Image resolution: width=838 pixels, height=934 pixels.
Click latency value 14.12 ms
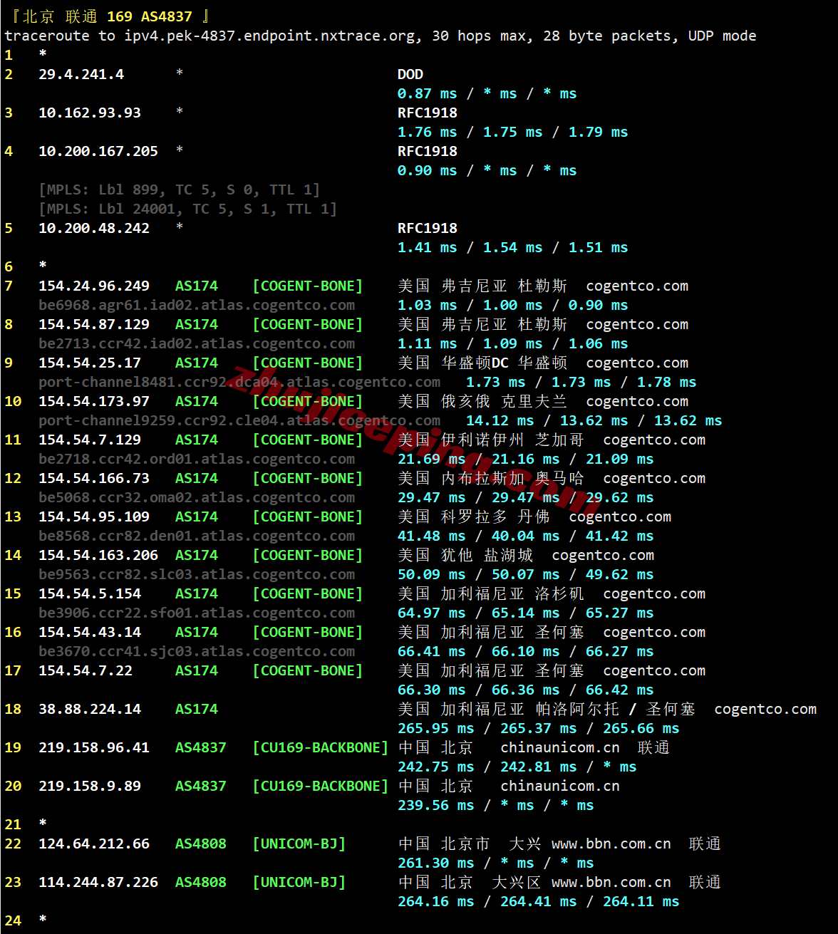coord(500,420)
